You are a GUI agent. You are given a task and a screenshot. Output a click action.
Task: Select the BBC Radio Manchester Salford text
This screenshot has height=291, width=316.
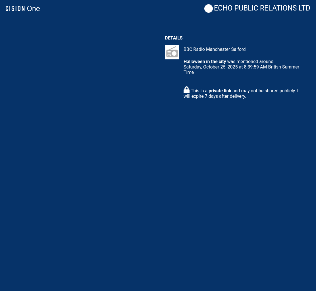click(x=215, y=49)
